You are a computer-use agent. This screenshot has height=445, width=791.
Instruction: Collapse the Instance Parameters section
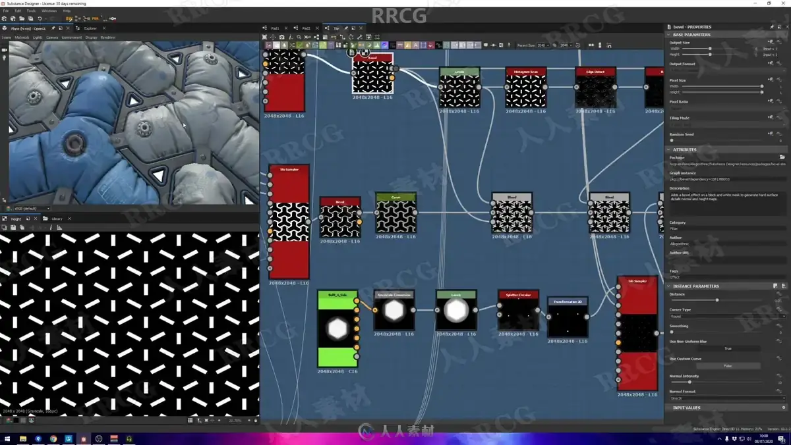click(x=669, y=286)
